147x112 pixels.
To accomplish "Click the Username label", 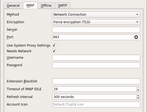I will coord(15,58).
